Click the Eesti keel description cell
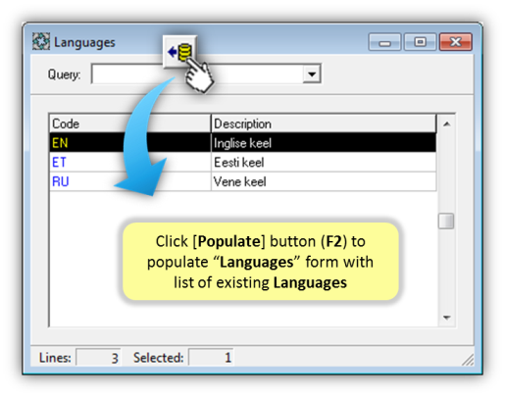 pyautogui.click(x=324, y=162)
